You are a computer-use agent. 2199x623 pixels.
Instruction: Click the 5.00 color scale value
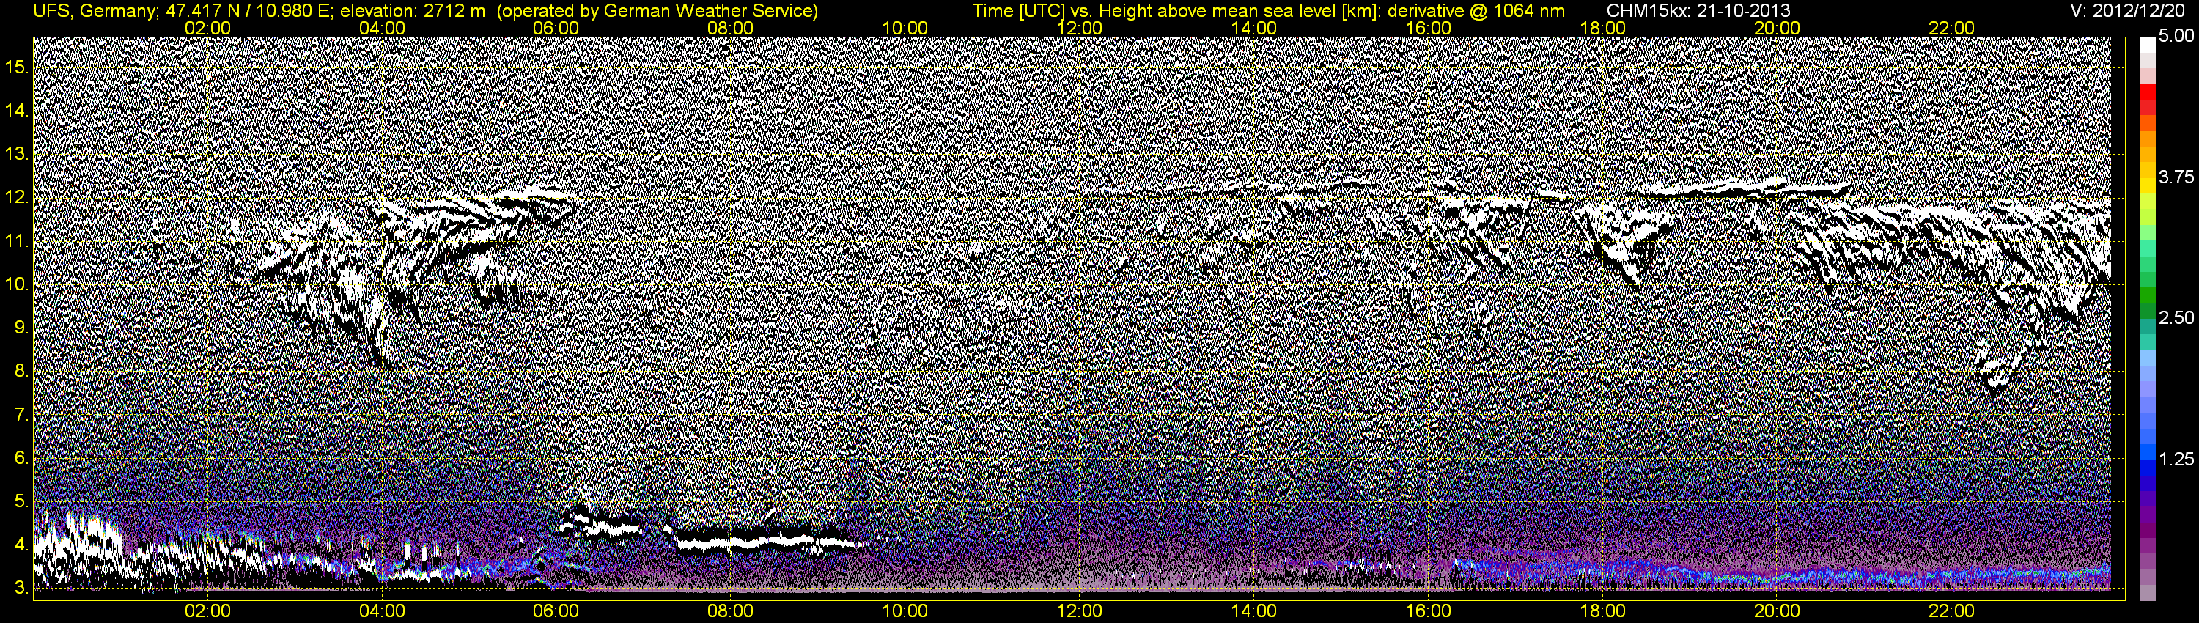click(x=2176, y=36)
